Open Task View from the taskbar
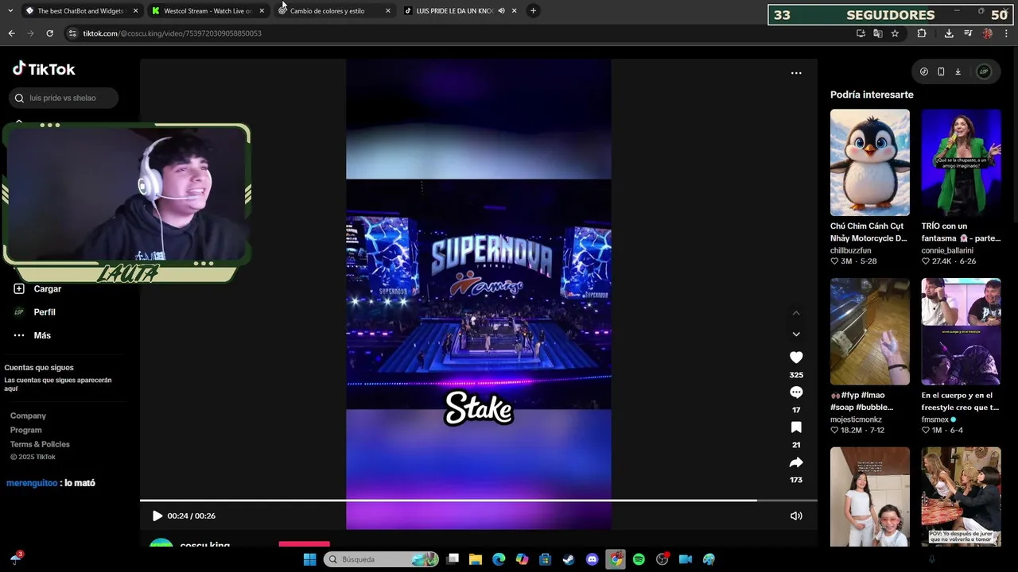The image size is (1018, 572). coord(453,559)
